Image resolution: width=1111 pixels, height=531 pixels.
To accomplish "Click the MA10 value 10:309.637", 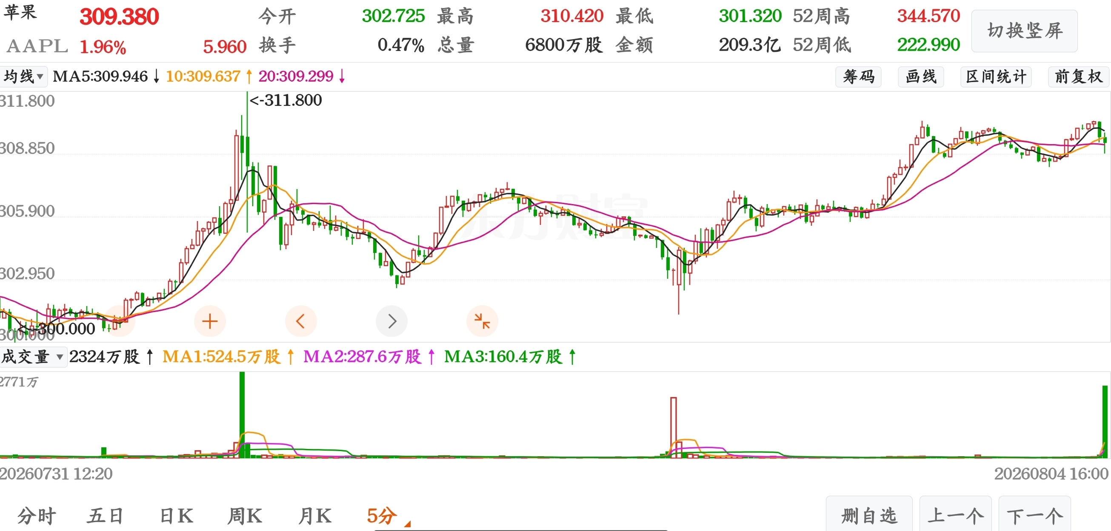I will point(203,76).
